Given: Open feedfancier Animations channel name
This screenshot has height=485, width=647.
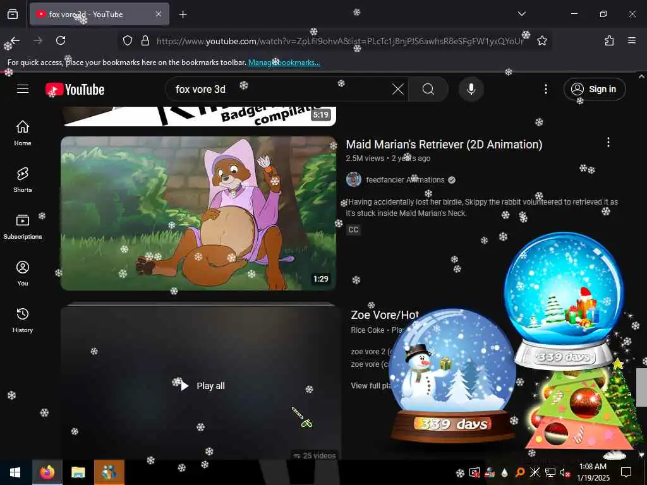Looking at the screenshot, I should click(x=405, y=180).
